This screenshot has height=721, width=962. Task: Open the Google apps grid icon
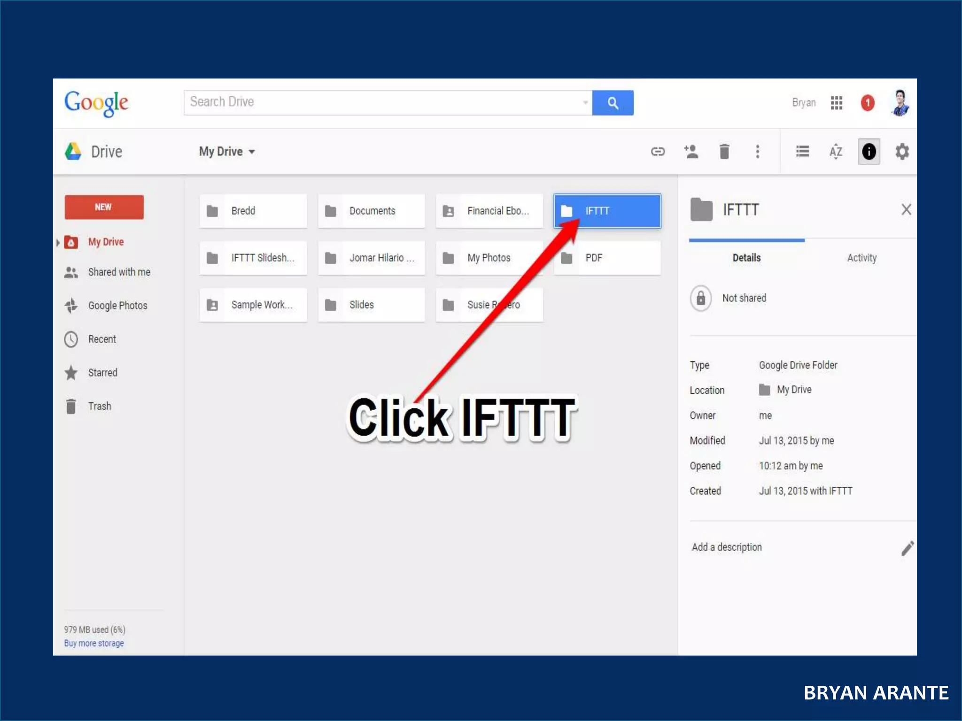[836, 103]
